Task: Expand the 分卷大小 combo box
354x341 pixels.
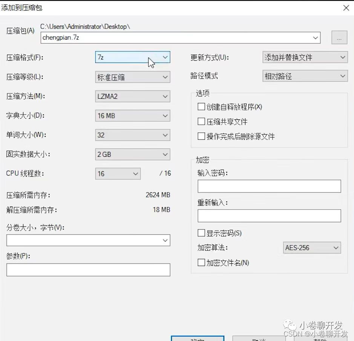Action: click(88, 240)
